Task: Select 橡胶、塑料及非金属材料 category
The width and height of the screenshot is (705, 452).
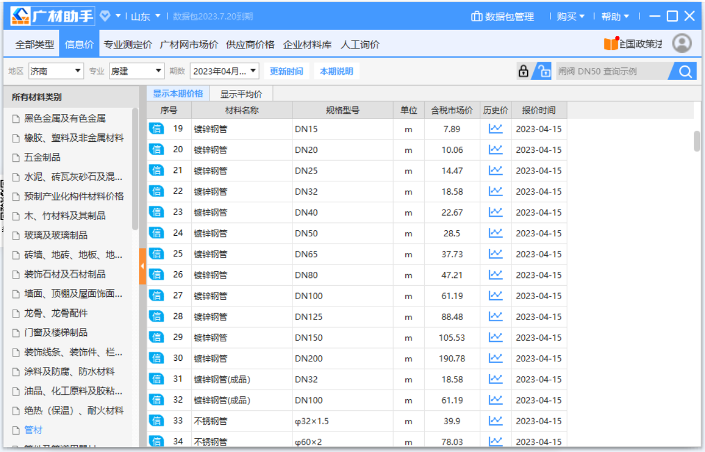Action: pyautogui.click(x=74, y=138)
